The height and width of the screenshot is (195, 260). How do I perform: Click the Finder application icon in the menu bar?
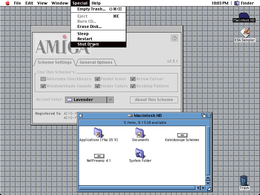[x=237, y=3]
